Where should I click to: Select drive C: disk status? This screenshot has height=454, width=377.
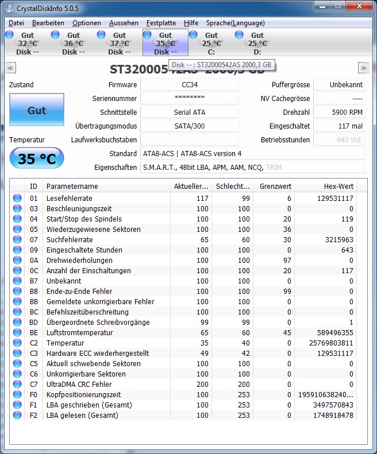(x=211, y=44)
